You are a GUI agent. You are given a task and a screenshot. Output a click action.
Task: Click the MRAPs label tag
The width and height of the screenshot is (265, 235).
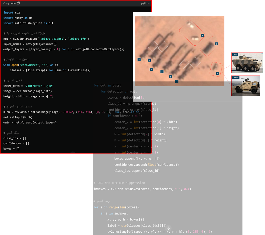coord(235,77)
